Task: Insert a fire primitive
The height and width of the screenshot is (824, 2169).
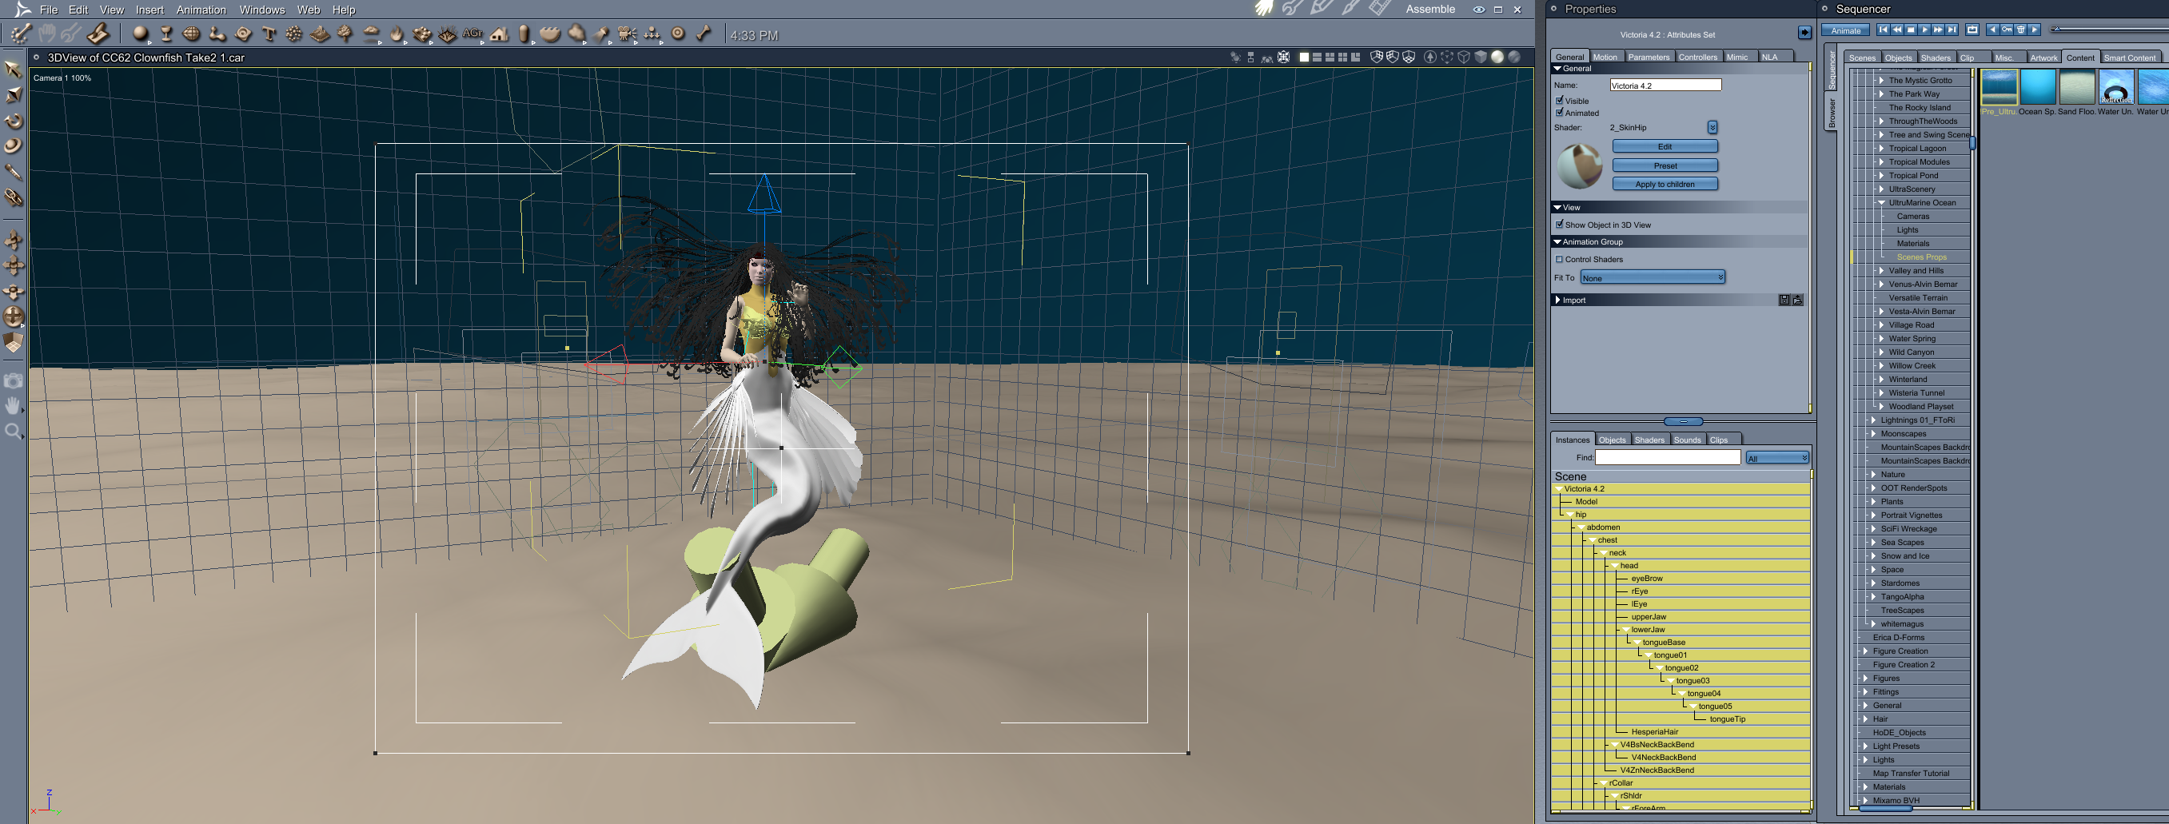Action: coord(397,34)
